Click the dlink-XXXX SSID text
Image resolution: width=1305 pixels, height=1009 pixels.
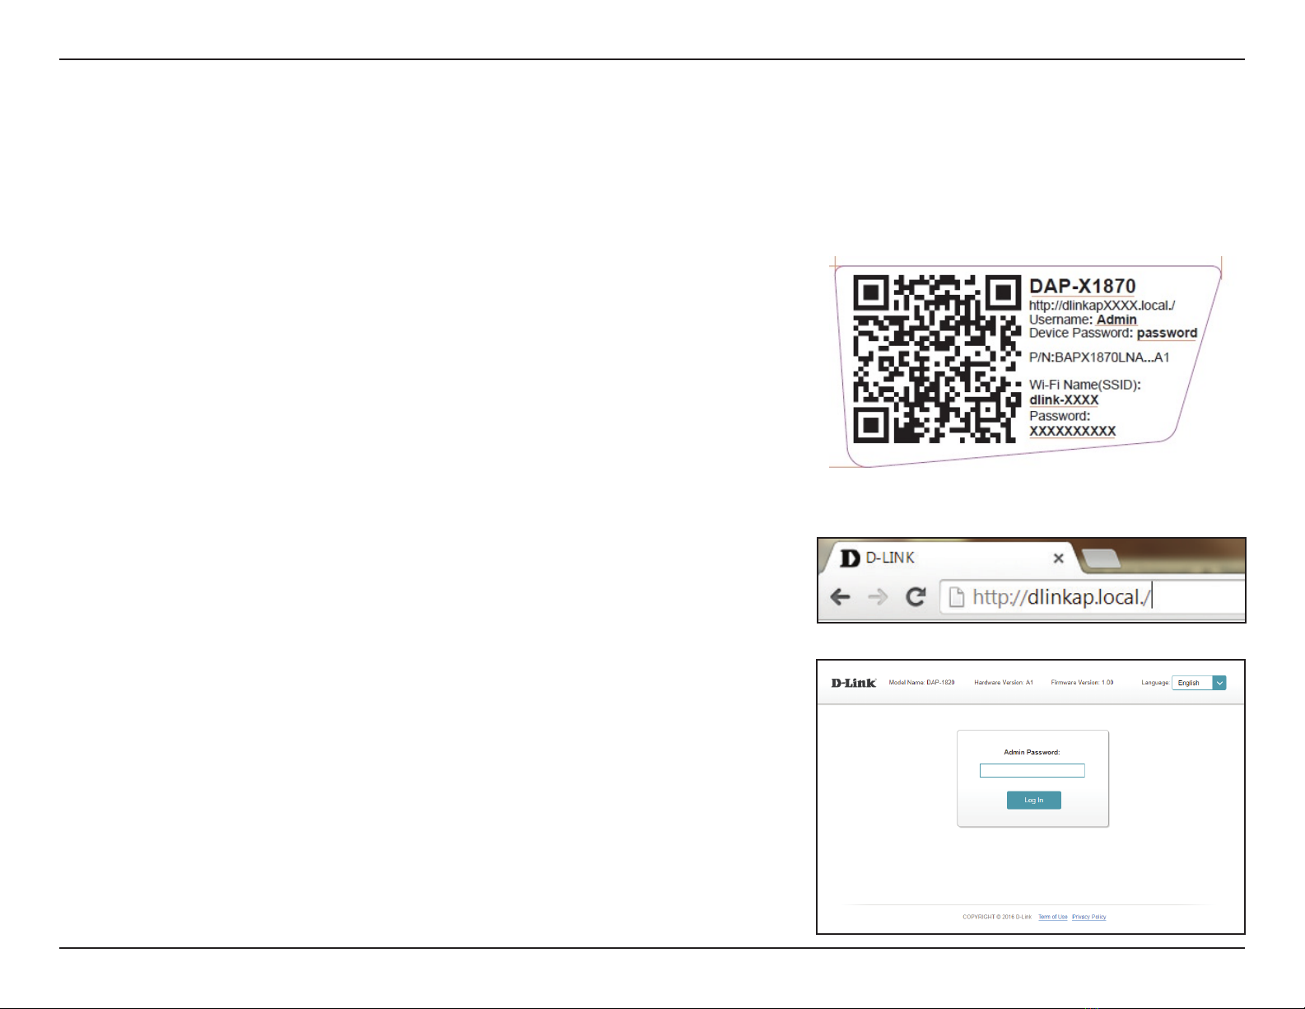click(1064, 400)
